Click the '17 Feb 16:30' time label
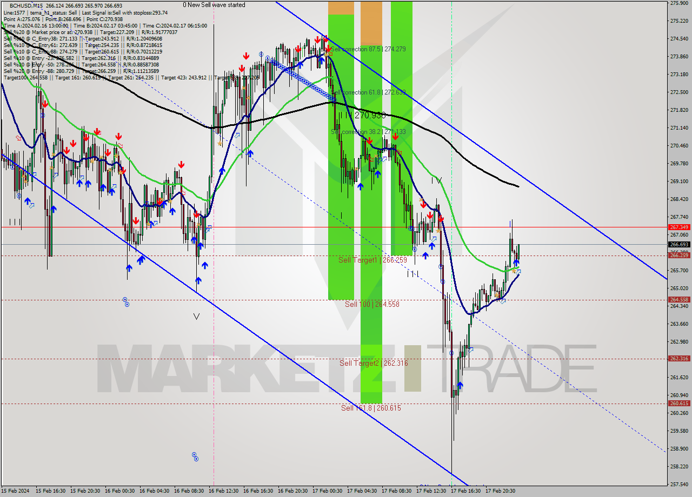The image size is (692, 497). pyautogui.click(x=466, y=491)
